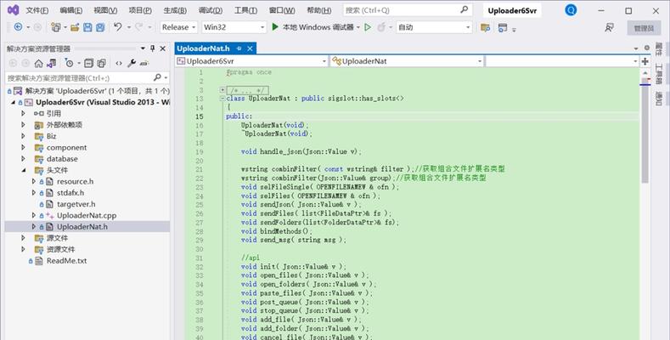Select UploaderNat.cpp in the tree
This screenshot has height=340, width=670.
(x=87, y=216)
